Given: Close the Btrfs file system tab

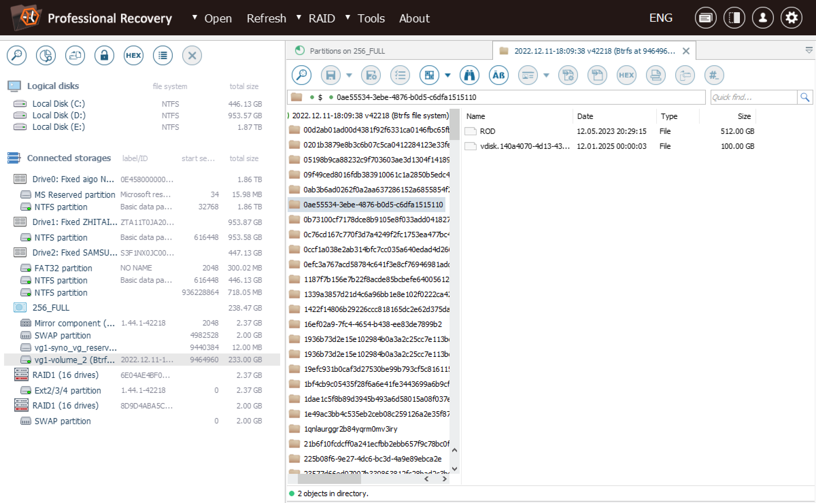Looking at the screenshot, I should (686, 51).
